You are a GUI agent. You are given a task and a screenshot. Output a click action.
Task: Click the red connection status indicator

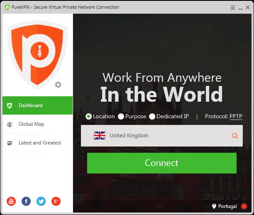(244, 206)
